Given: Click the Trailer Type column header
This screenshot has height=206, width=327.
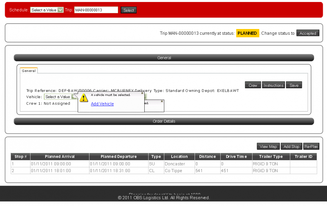Looking at the screenshot, I should 271,157.
